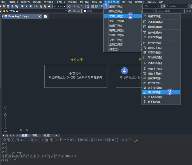The image size is (192, 165).
Task: Choose 文本屏蔽(M) menu entry
Action: click(x=161, y=22)
